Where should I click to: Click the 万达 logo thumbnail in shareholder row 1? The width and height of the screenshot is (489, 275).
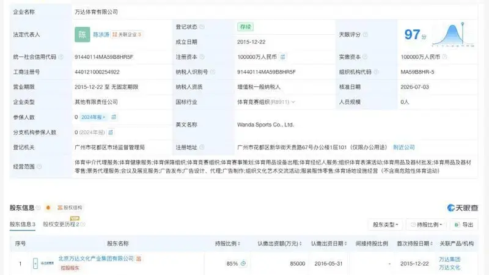(48, 263)
